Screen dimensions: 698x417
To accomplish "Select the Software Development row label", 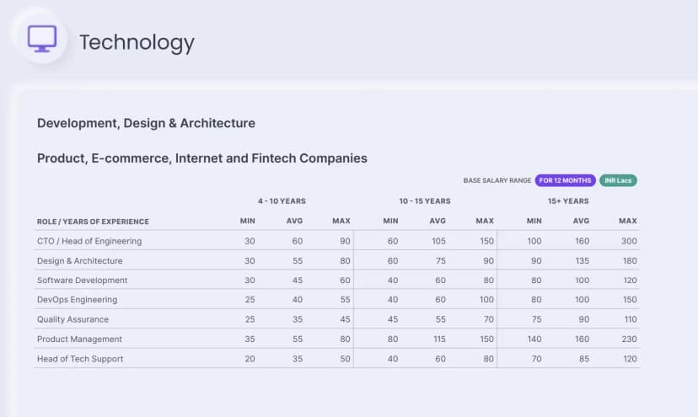I will pos(83,281).
